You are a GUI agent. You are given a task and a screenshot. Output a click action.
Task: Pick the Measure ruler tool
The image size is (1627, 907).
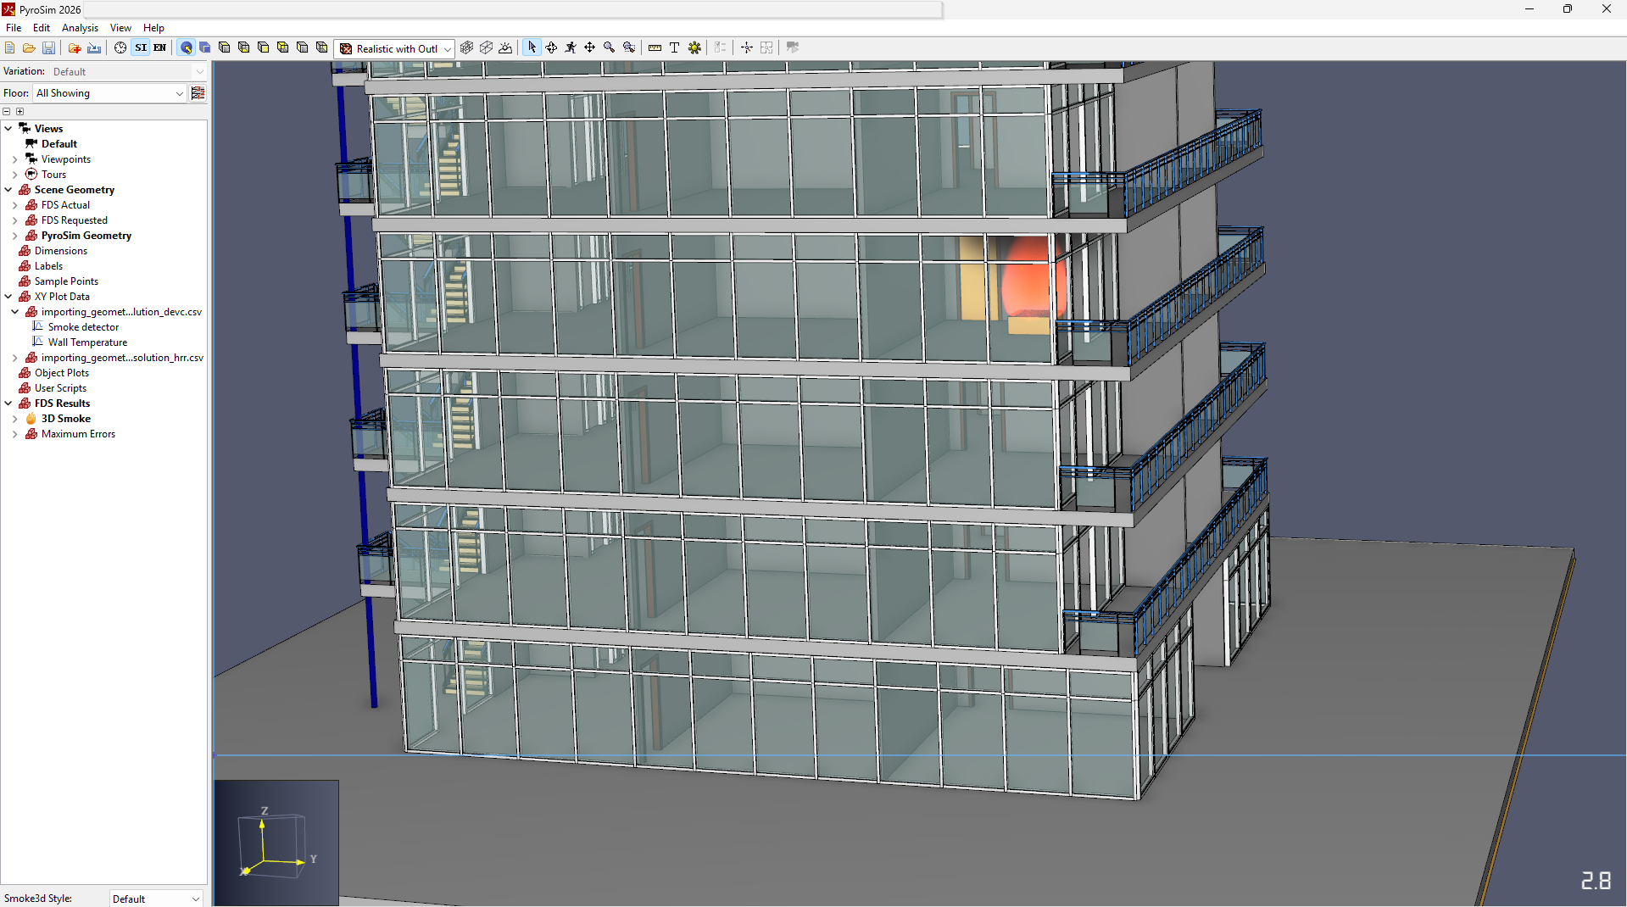coord(655,48)
